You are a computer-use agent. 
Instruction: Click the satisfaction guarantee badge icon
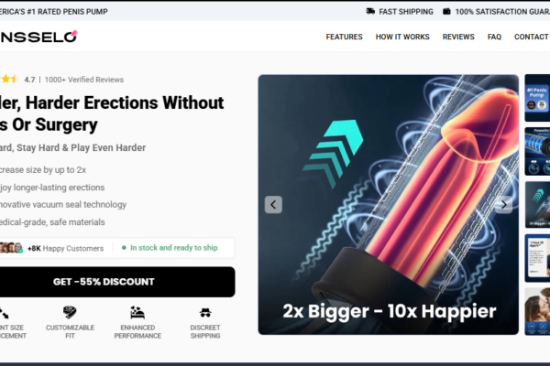click(446, 11)
